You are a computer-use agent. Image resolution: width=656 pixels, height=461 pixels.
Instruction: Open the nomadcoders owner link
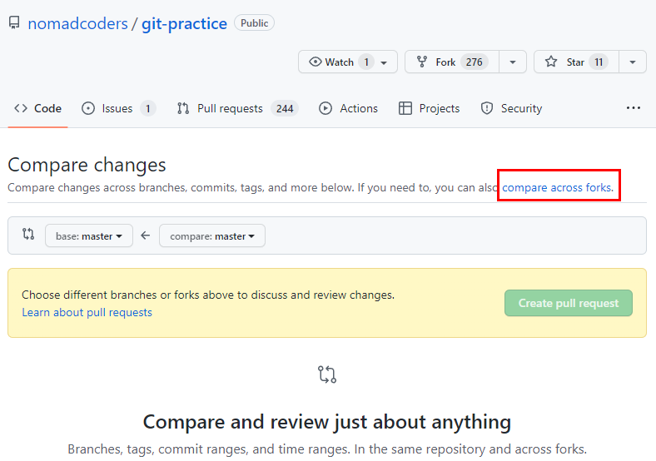(x=77, y=24)
